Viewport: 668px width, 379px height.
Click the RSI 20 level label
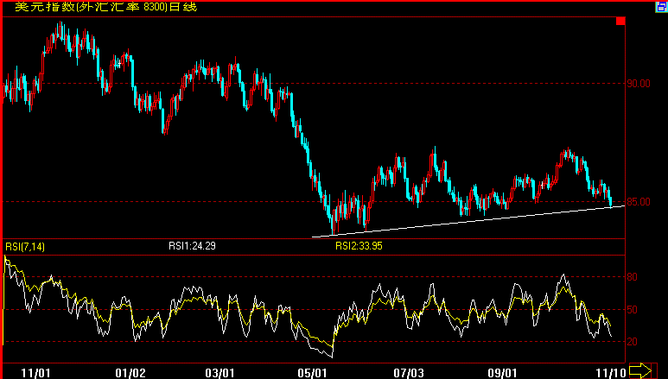(x=633, y=342)
